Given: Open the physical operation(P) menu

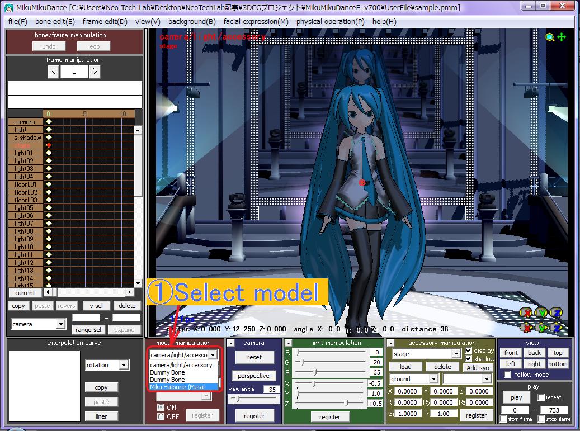Looking at the screenshot, I should 331,21.
